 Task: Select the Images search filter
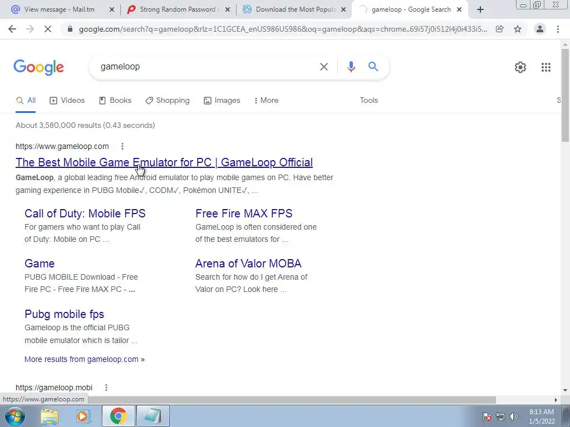click(222, 101)
